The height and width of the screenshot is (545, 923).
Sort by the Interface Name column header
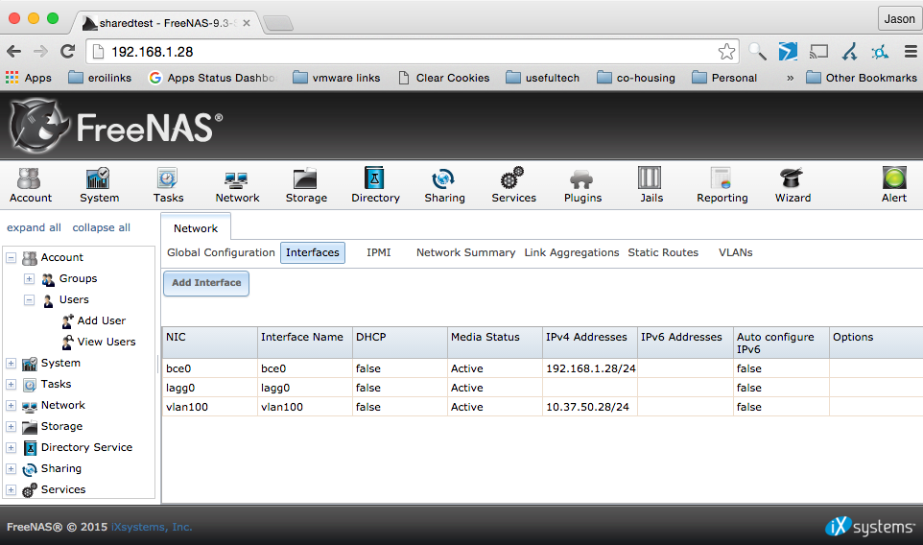tap(305, 343)
